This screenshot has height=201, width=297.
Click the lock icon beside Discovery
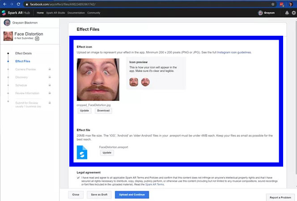tap(50, 77)
